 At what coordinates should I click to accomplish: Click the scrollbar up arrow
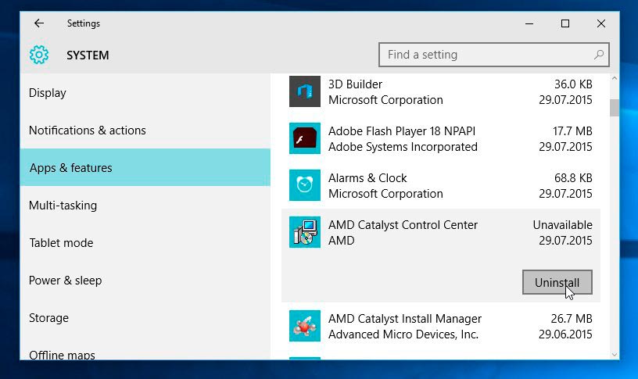coord(615,78)
